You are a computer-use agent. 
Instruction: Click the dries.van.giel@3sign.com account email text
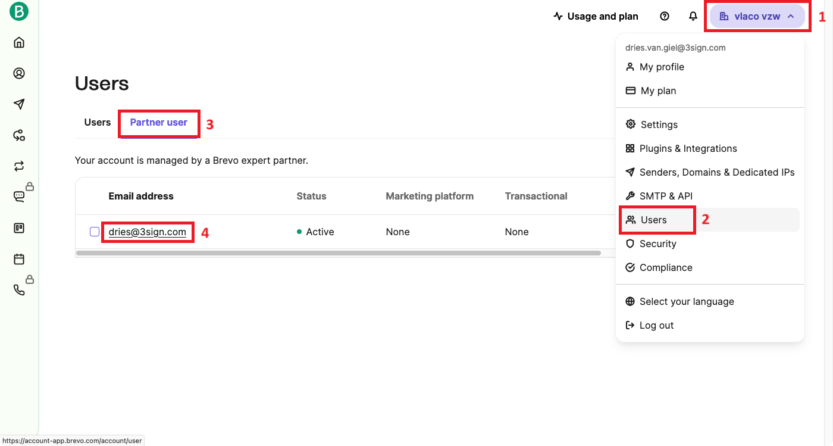(x=675, y=48)
